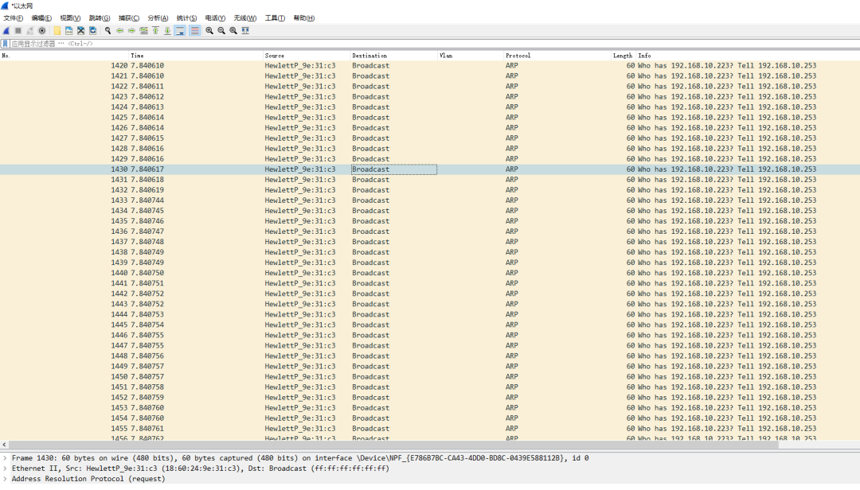Open the find packet magnifier
The height and width of the screenshot is (490, 860).
pyautogui.click(x=108, y=31)
